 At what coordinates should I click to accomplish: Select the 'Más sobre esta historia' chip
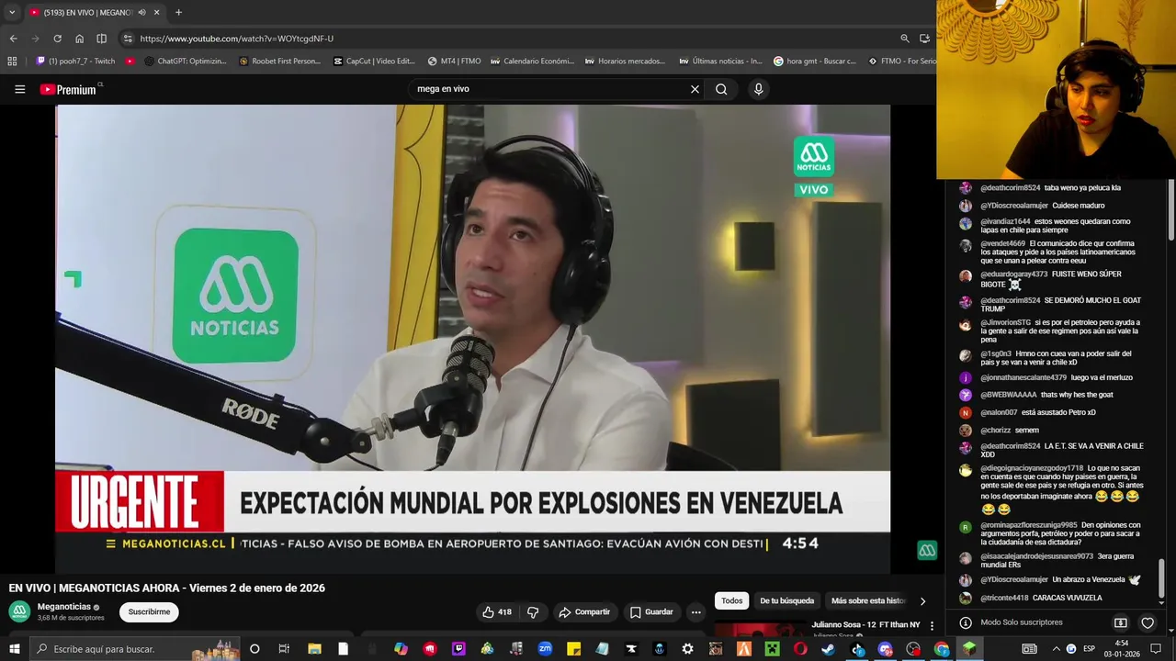click(868, 600)
